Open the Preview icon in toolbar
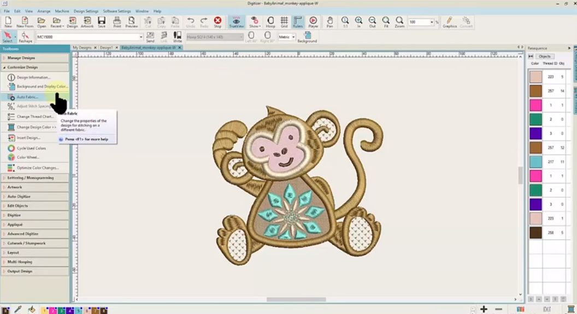This screenshot has width=577, height=314. [131, 22]
